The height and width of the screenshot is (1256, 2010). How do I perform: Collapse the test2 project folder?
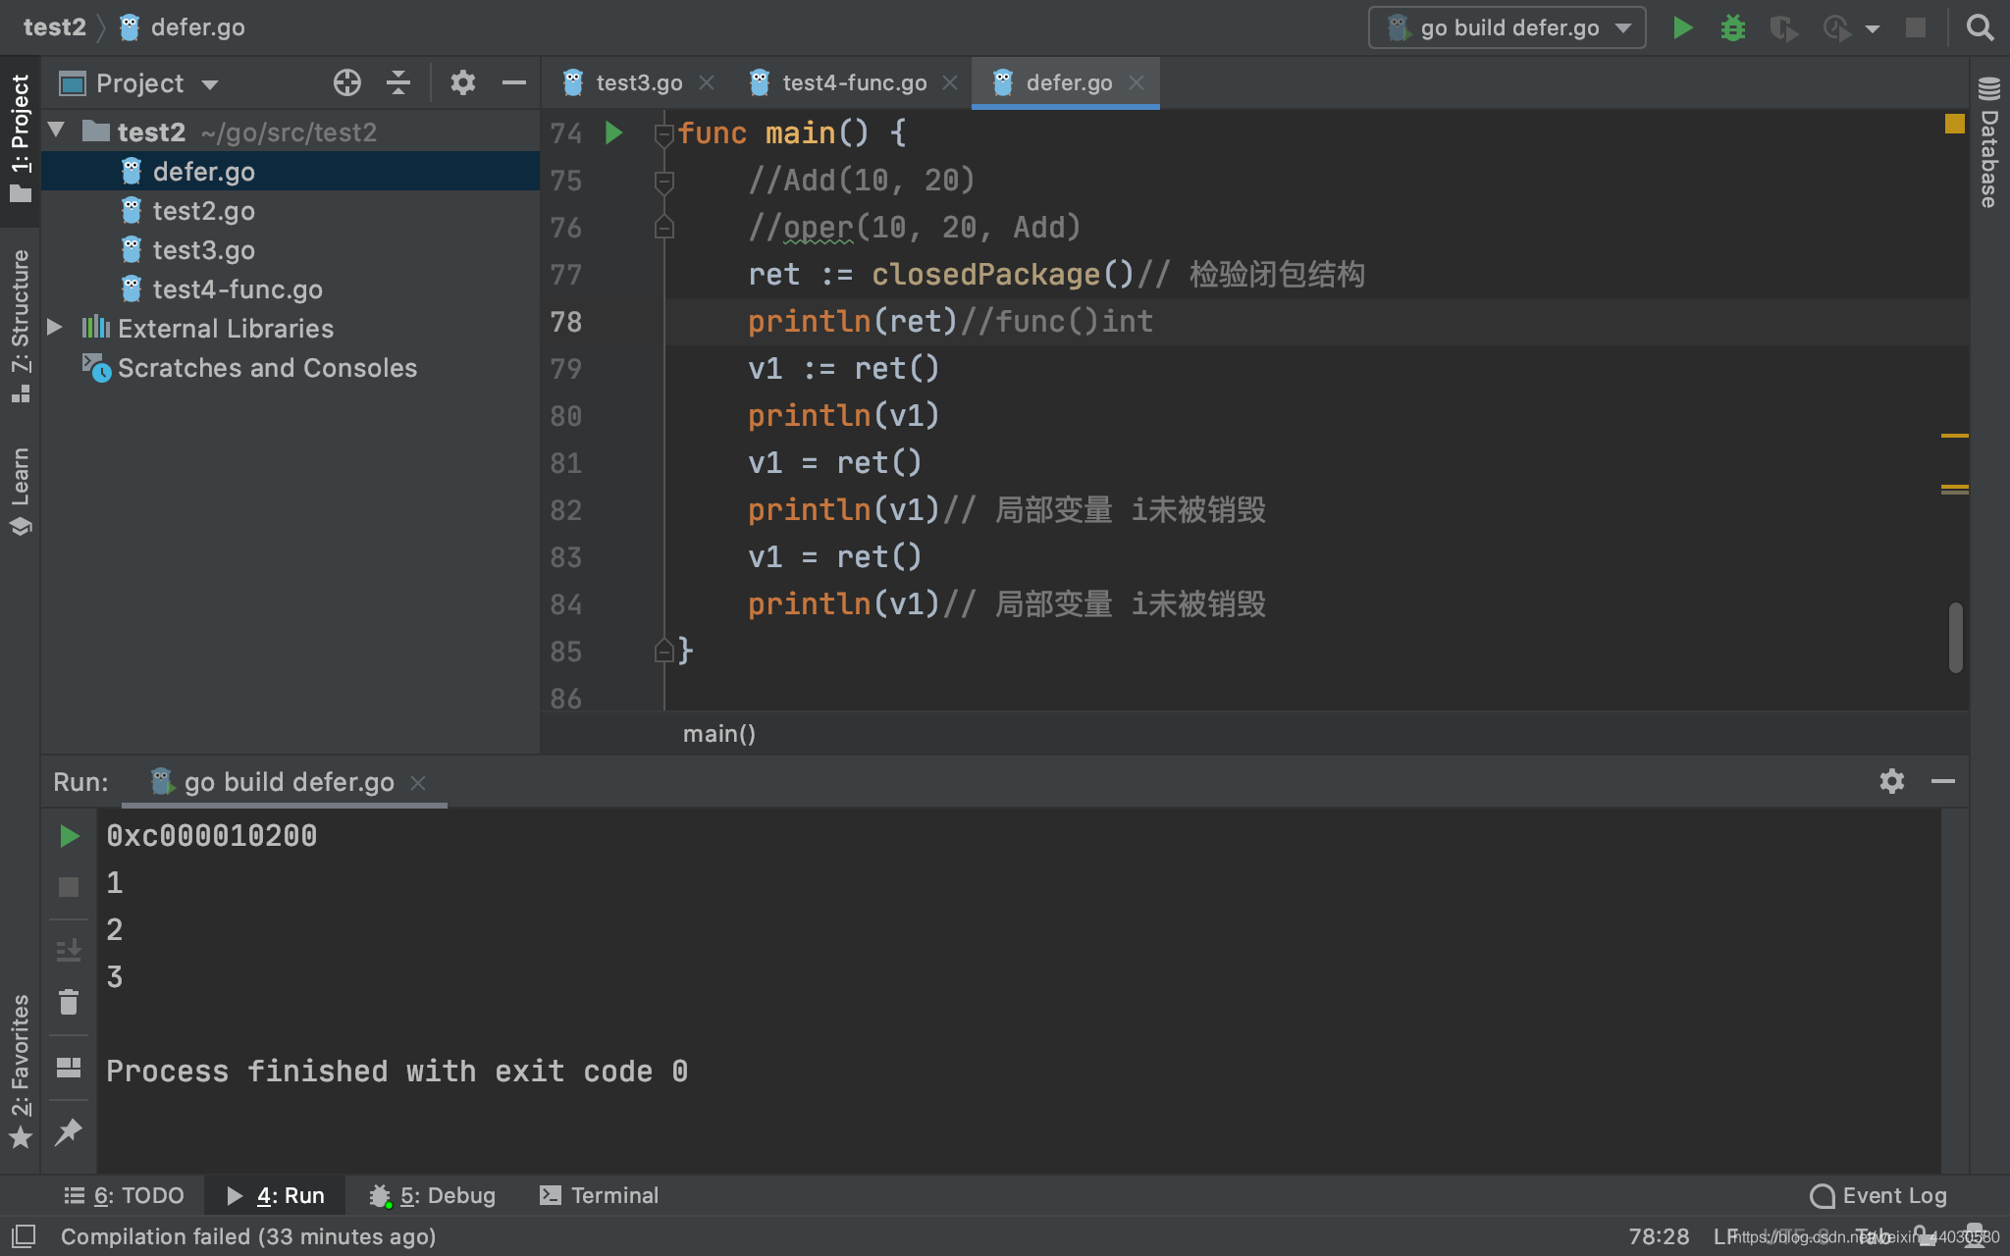point(57,131)
